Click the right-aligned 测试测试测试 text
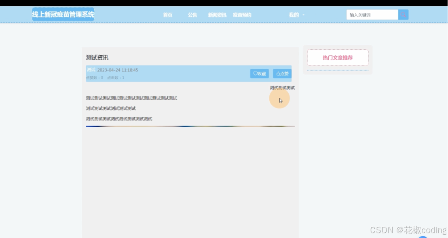Viewport: 448px width, 238px height. [282, 88]
